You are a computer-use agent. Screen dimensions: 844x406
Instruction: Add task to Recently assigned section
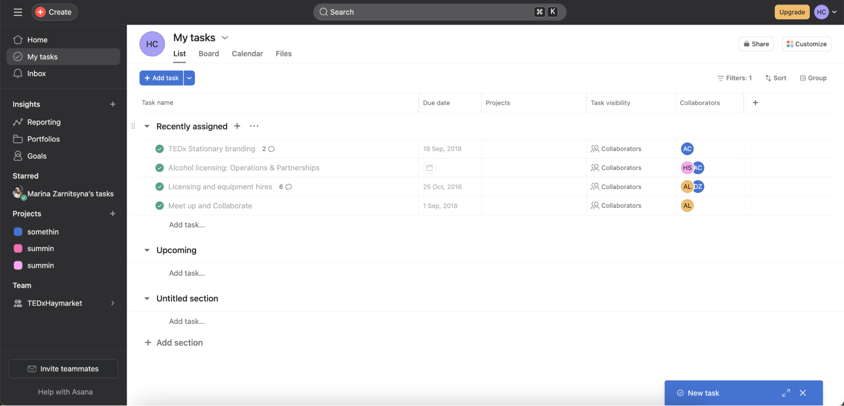[237, 126]
